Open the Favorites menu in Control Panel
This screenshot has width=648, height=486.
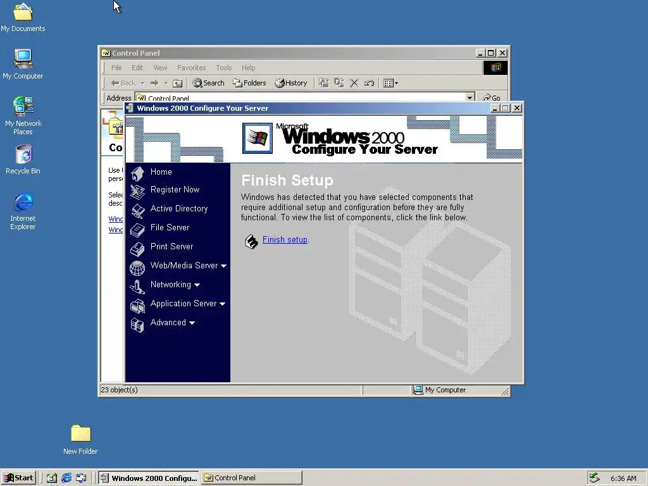coord(191,68)
